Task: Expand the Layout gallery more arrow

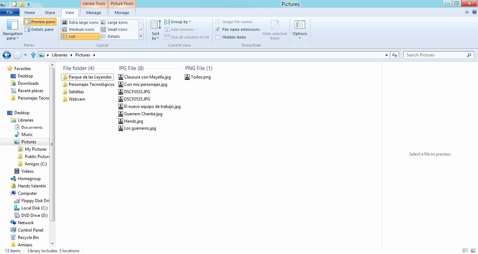Action: [x=141, y=36]
